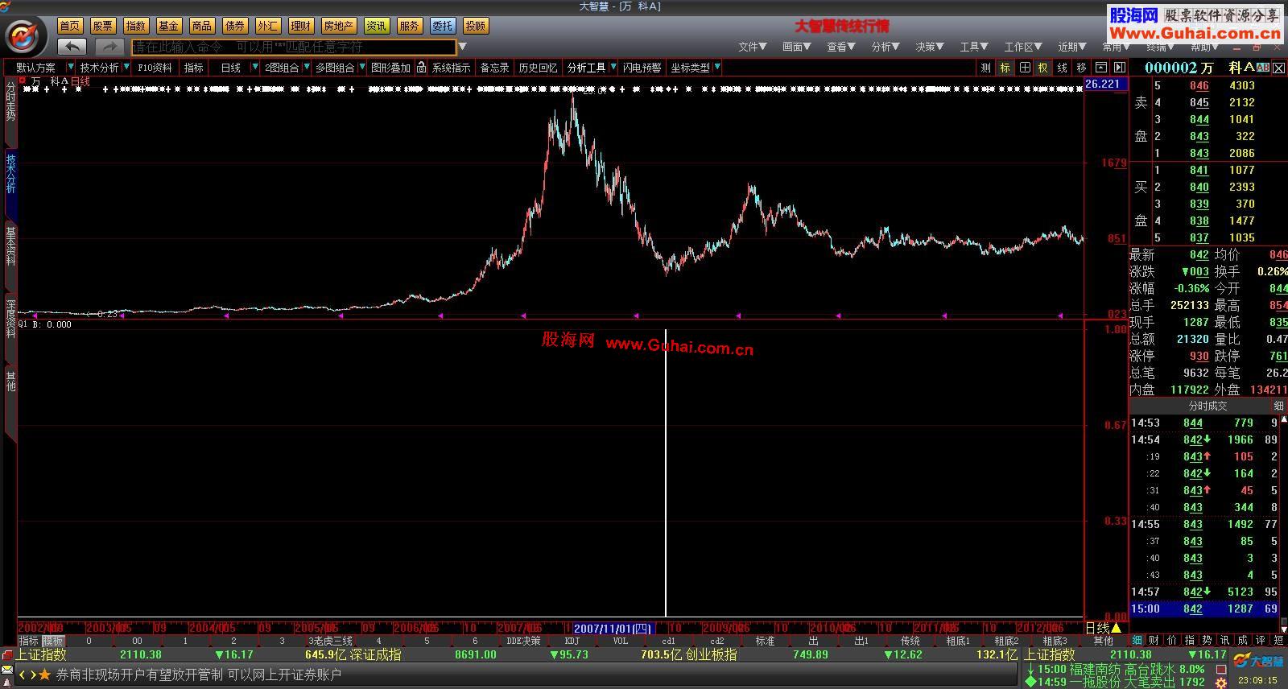
Task: Click the 福建南纺 高台跳水 alert line
Action: coord(1114,669)
